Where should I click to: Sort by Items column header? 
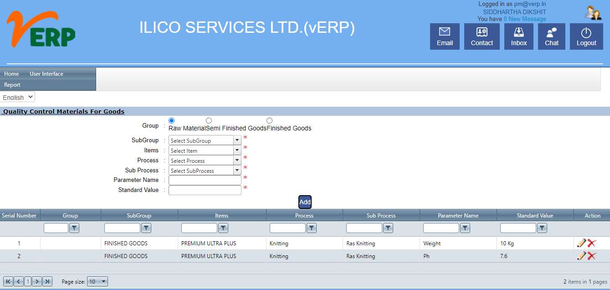pos(221,215)
